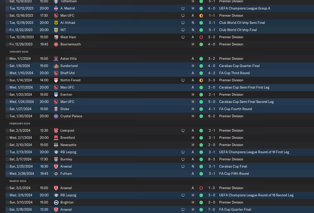Click the Al-Ittihad yellow club badge

click(56, 23)
